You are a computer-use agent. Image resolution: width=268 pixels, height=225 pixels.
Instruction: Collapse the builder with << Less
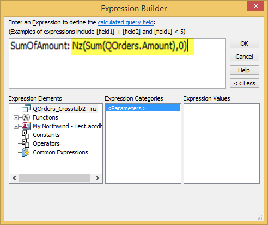click(245, 83)
